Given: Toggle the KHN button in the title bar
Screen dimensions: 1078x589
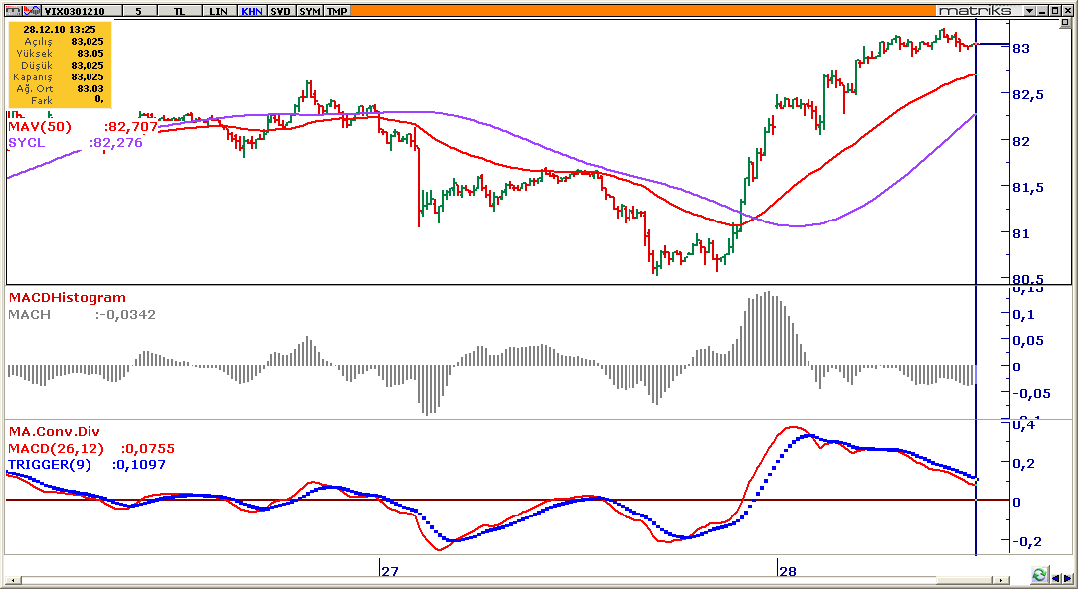Looking at the screenshot, I should point(252,10).
